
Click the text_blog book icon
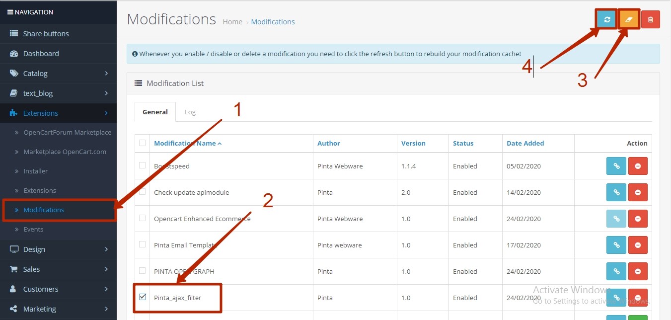[14, 93]
